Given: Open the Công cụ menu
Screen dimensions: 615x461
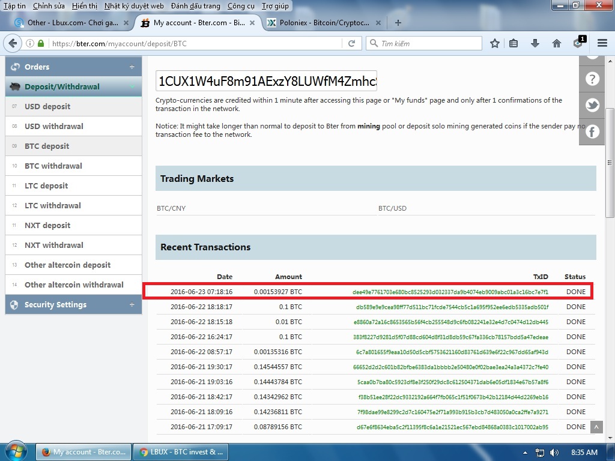Looking at the screenshot, I should tap(241, 6).
